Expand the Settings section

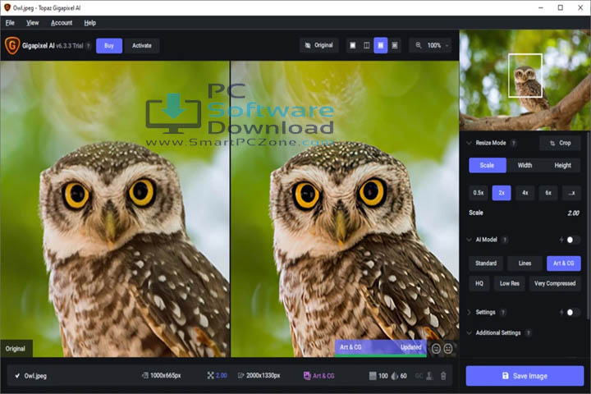point(469,312)
